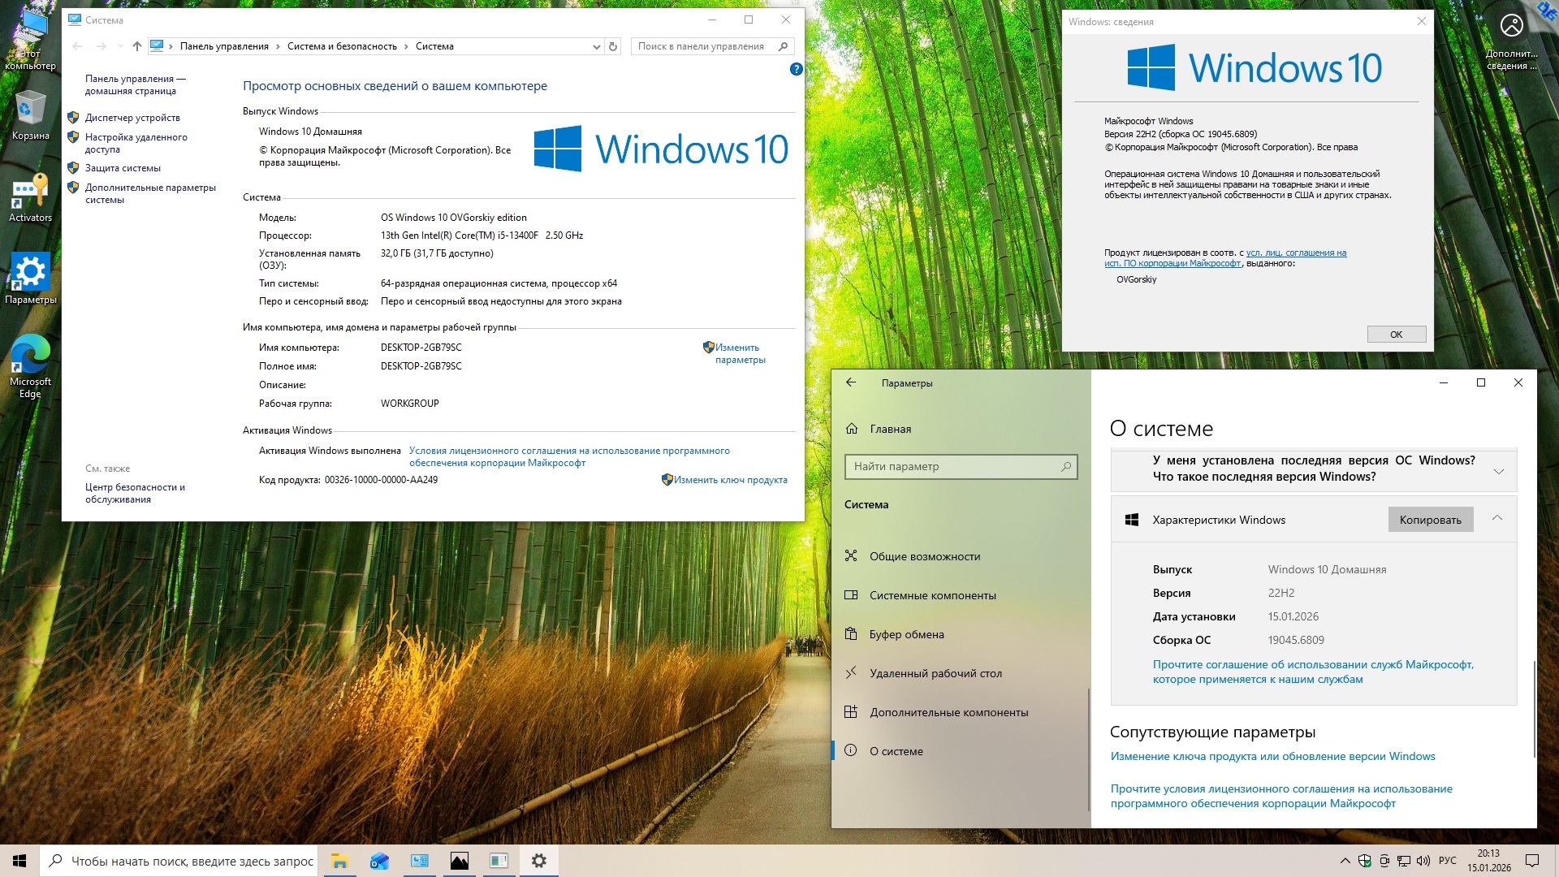The height and width of the screenshot is (877, 1559).
Task: Open File Explorer from the taskbar
Action: (339, 861)
